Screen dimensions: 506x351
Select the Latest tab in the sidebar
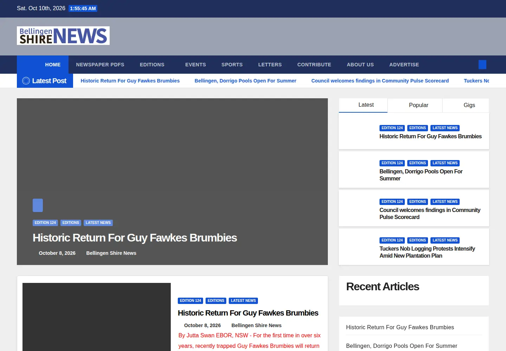[x=363, y=105]
